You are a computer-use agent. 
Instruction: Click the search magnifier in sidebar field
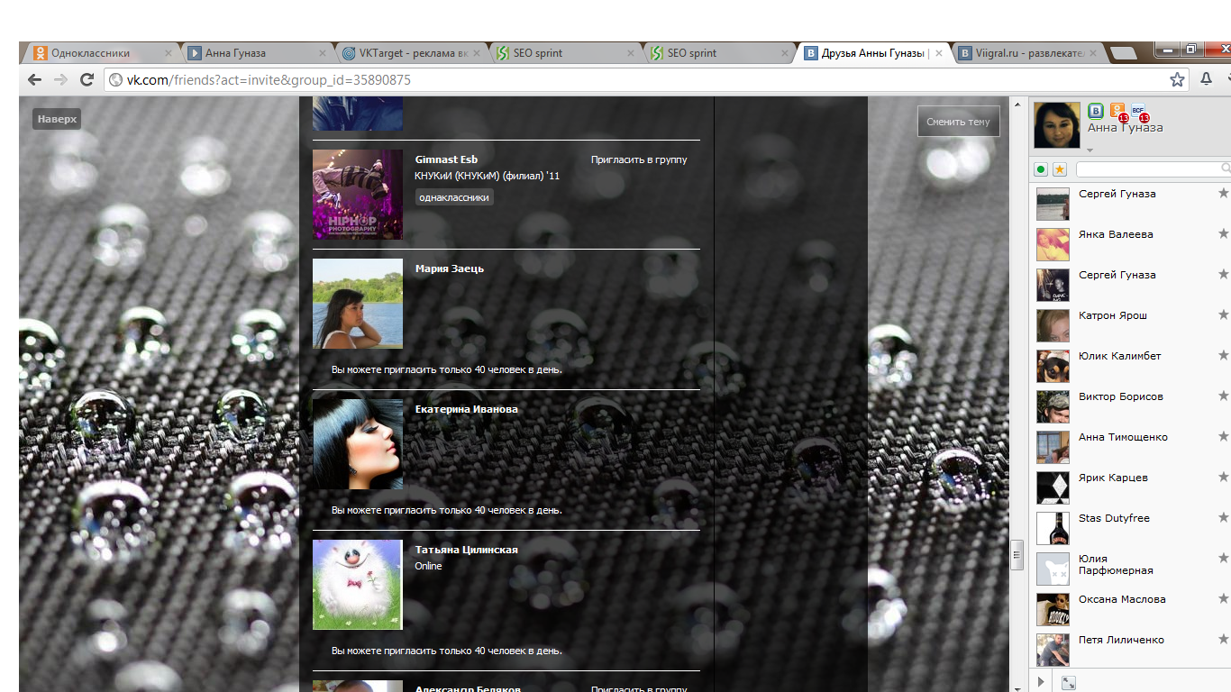click(1226, 168)
